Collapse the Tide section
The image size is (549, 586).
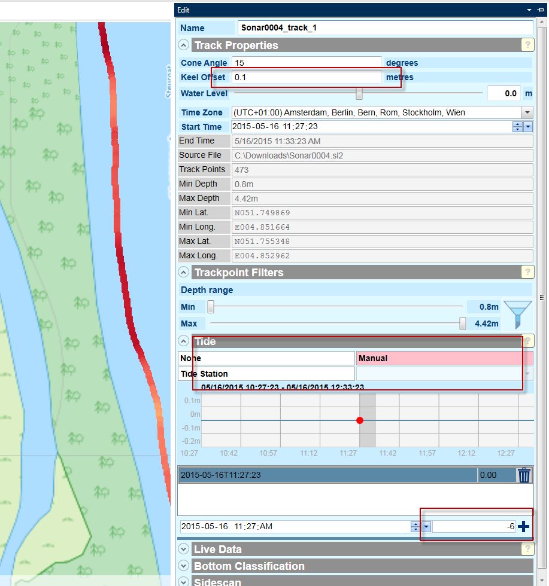(184, 341)
